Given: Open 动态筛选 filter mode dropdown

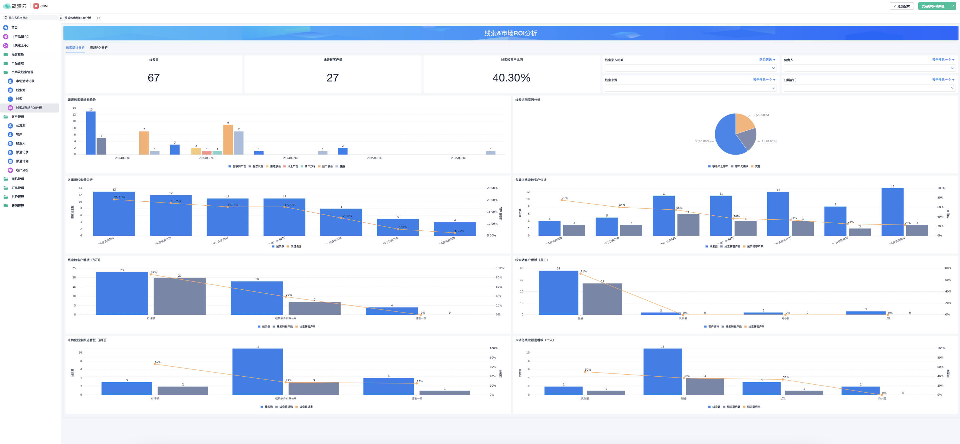Looking at the screenshot, I should (x=767, y=60).
